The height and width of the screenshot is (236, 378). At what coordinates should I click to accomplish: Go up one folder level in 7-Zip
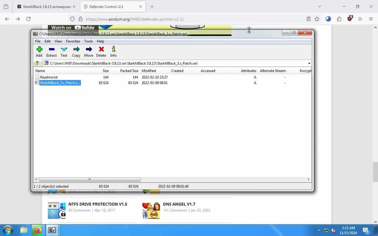pos(37,63)
